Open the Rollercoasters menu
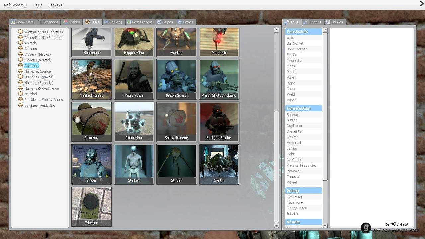Image resolution: width=425 pixels, height=239 pixels. click(15, 5)
